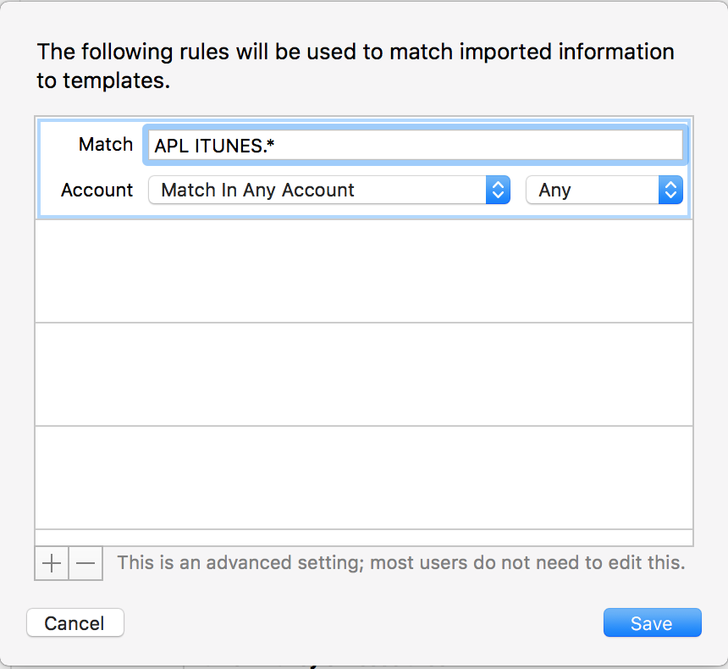Image resolution: width=728 pixels, height=669 pixels.
Task: Select the third empty row in rules list
Action: pyautogui.click(x=364, y=478)
